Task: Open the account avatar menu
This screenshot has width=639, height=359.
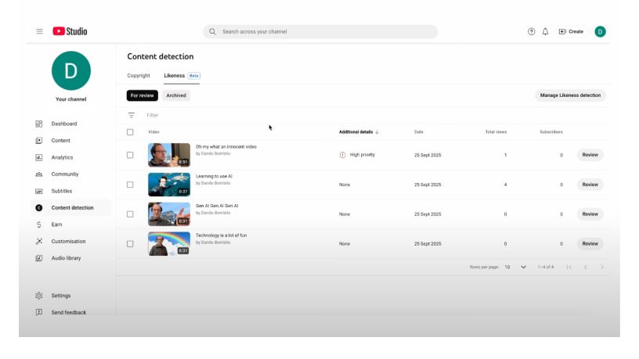Action: [600, 31]
